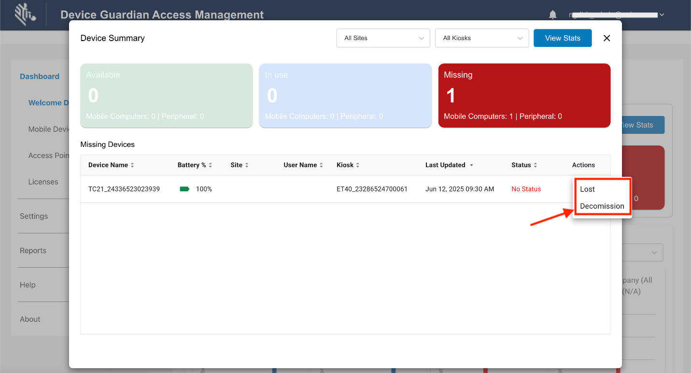Sort by Kiosk column arrows
This screenshot has width=691, height=373.
pos(358,165)
